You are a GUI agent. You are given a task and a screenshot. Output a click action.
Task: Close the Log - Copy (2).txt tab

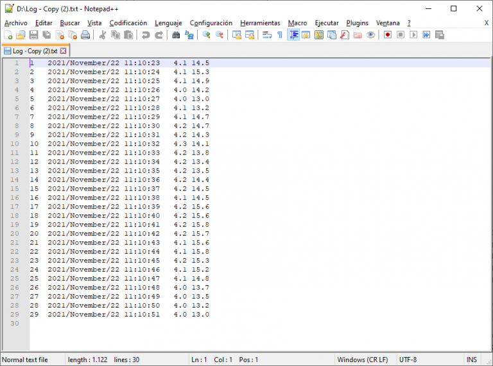64,51
